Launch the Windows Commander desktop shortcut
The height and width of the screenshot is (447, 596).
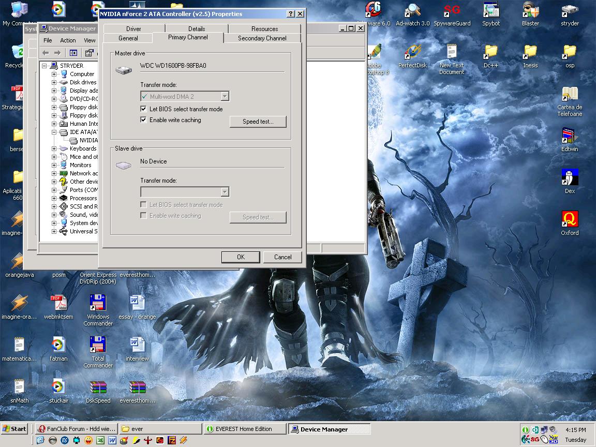tap(98, 310)
